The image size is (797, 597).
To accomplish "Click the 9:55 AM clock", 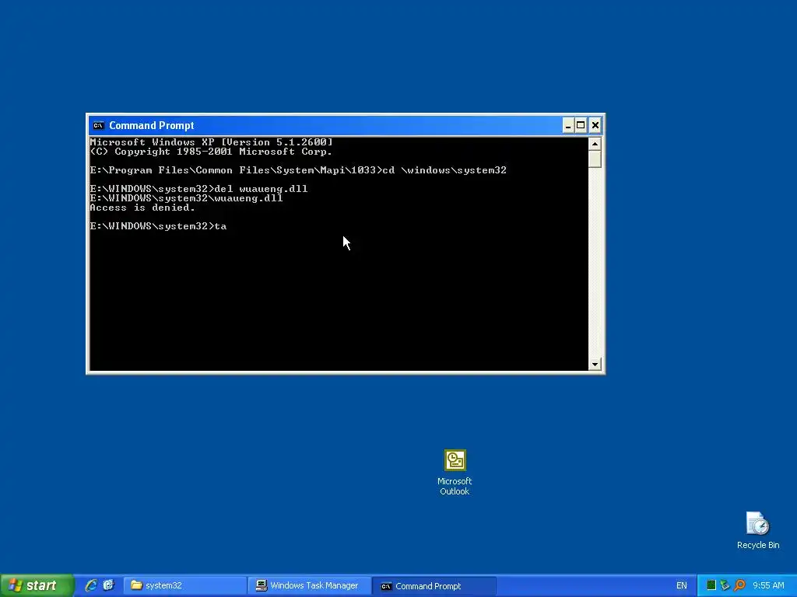I will pyautogui.click(x=768, y=586).
